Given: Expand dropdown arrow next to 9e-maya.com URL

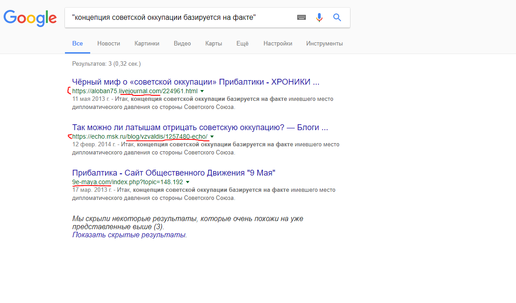Looking at the screenshot, I should [x=188, y=182].
